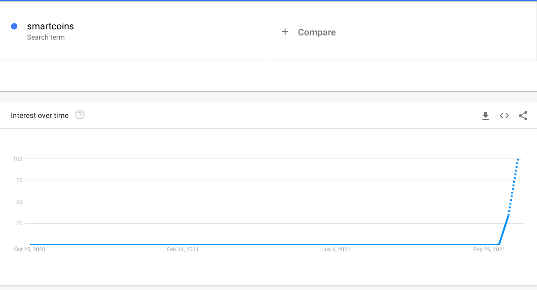
Task: Click the 50 gridline label on chart
Action: (19, 202)
